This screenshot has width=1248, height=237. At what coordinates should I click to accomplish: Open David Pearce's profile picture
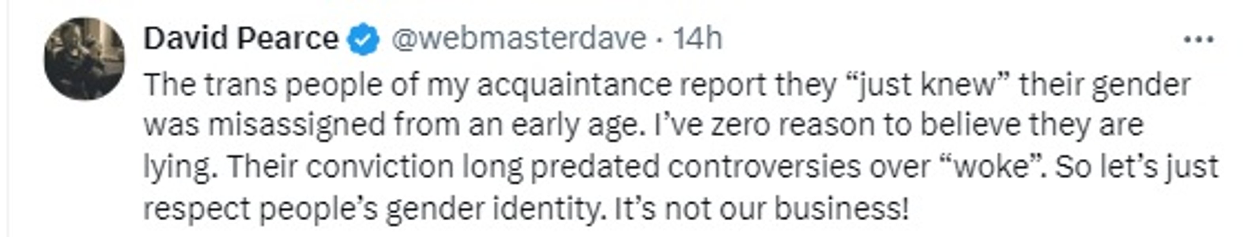pos(84,58)
